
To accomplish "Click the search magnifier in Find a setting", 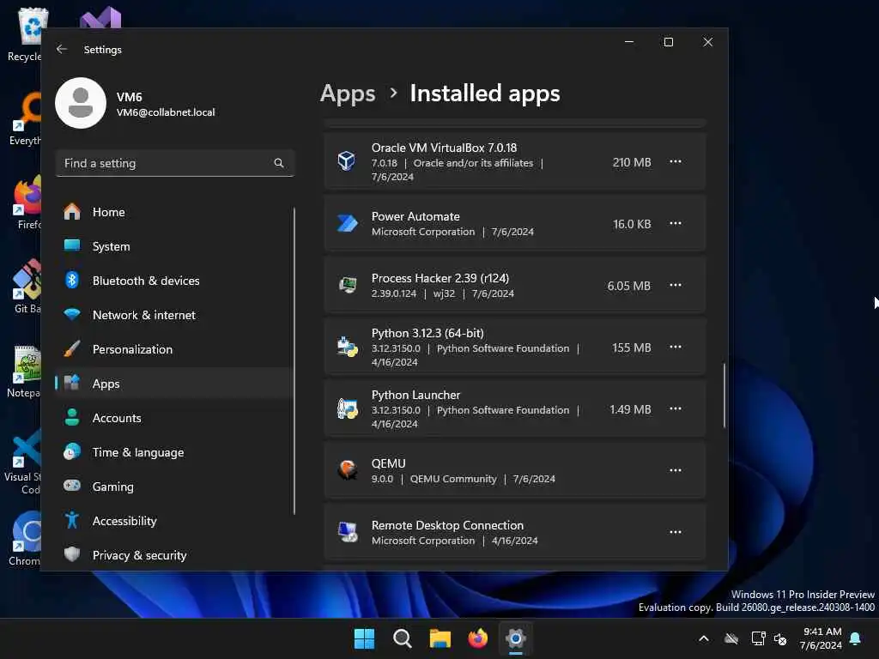I will [x=279, y=163].
